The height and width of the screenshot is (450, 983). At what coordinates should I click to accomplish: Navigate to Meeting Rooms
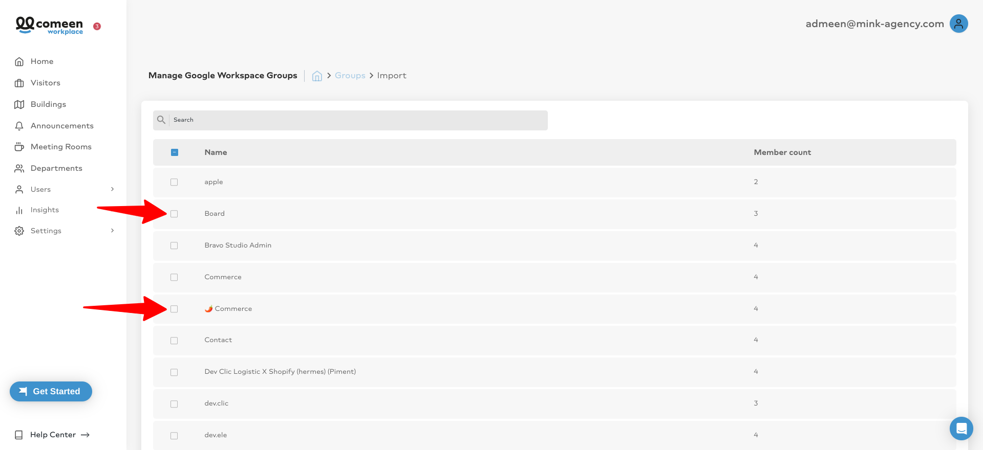click(61, 147)
